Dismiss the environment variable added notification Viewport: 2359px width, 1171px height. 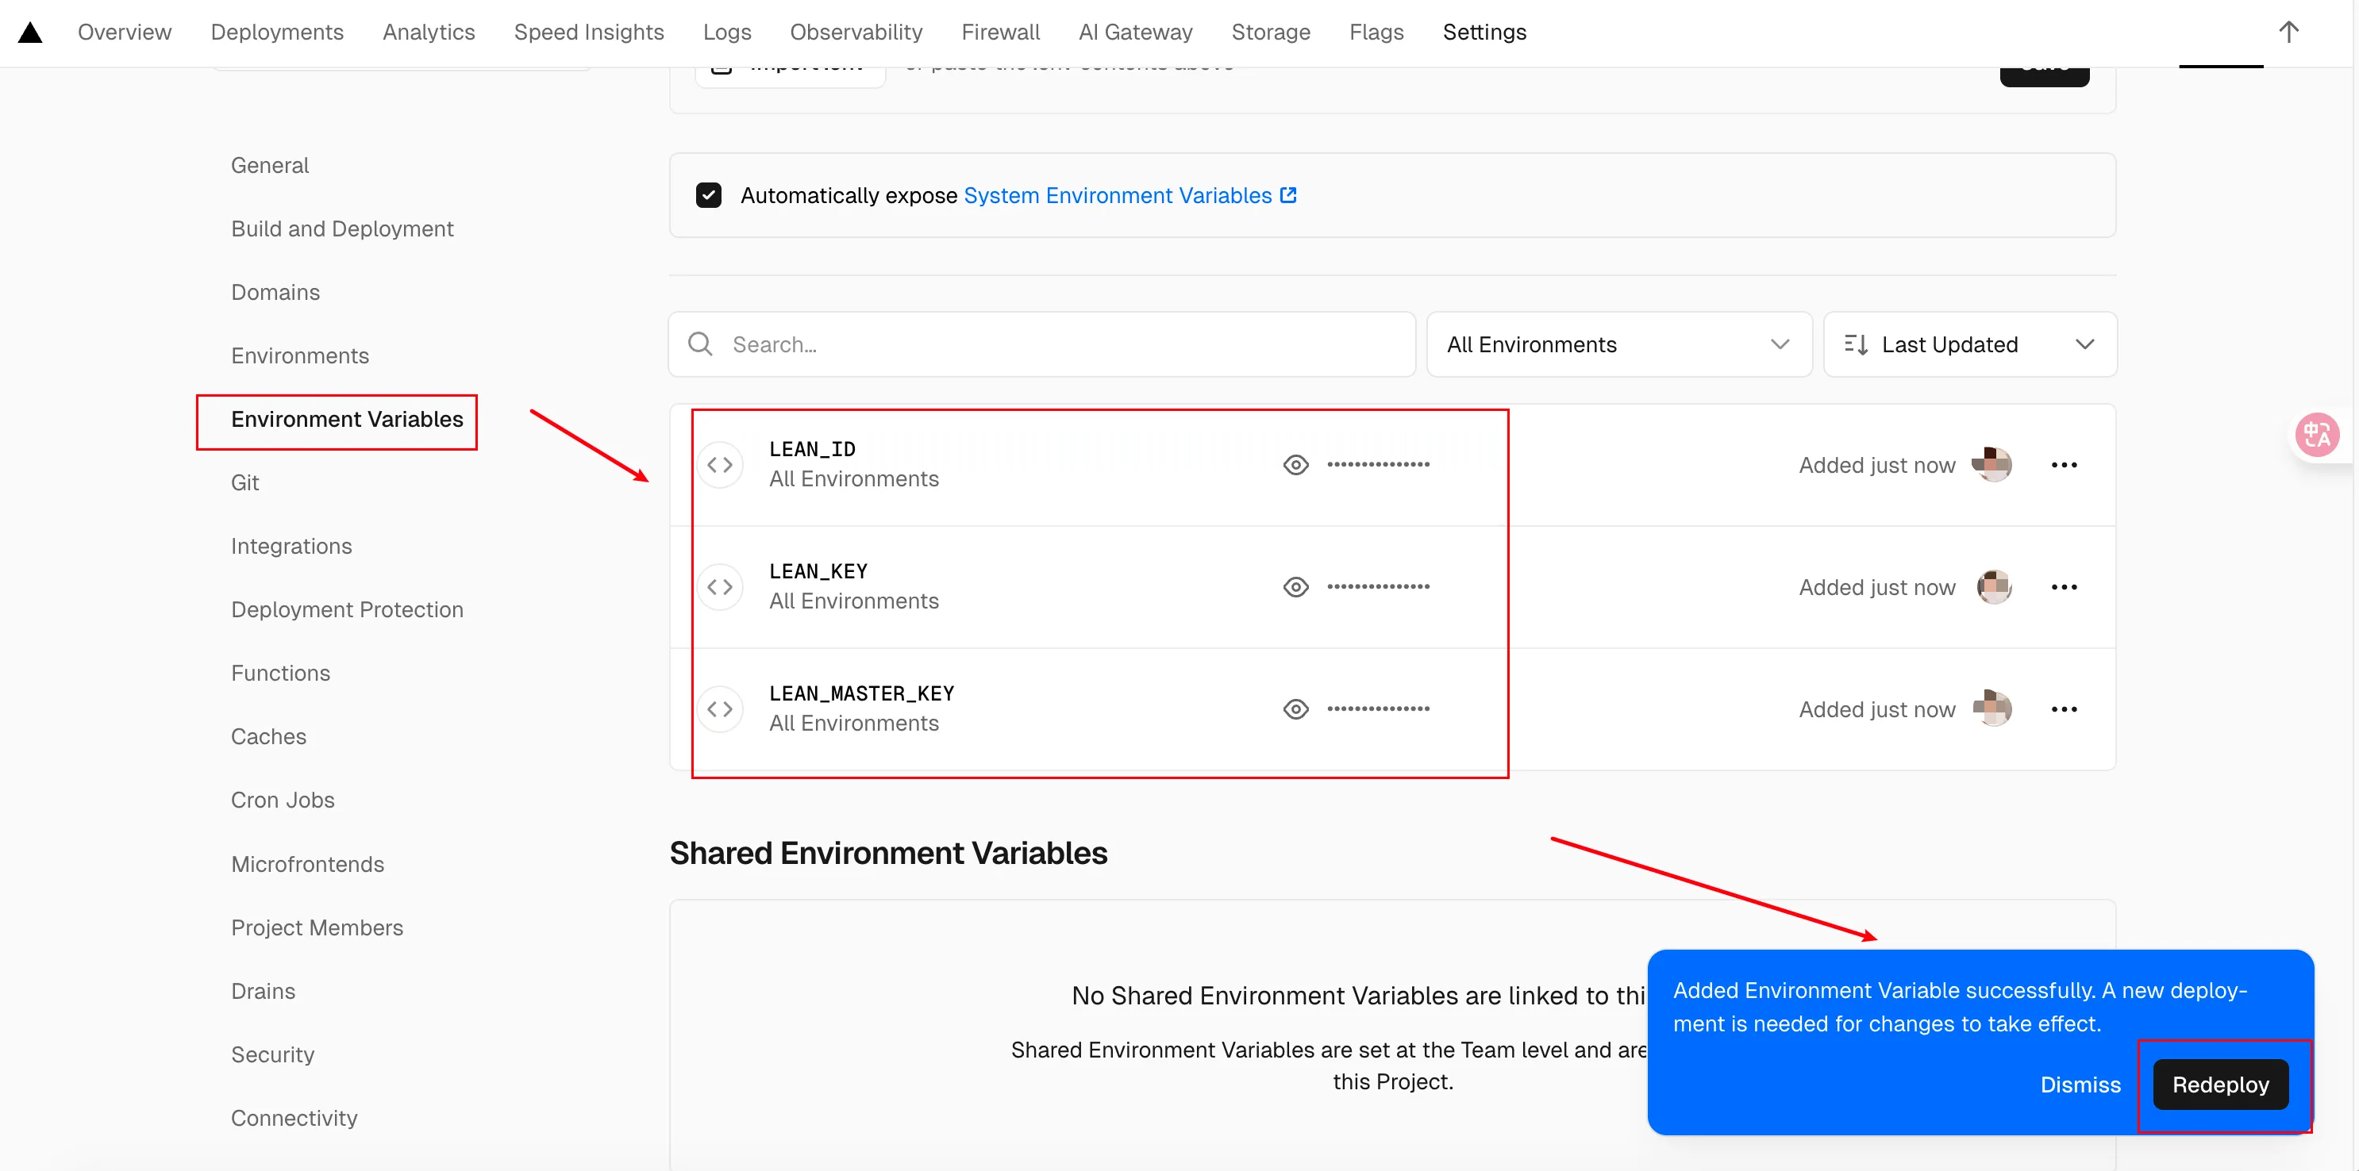(x=2080, y=1085)
